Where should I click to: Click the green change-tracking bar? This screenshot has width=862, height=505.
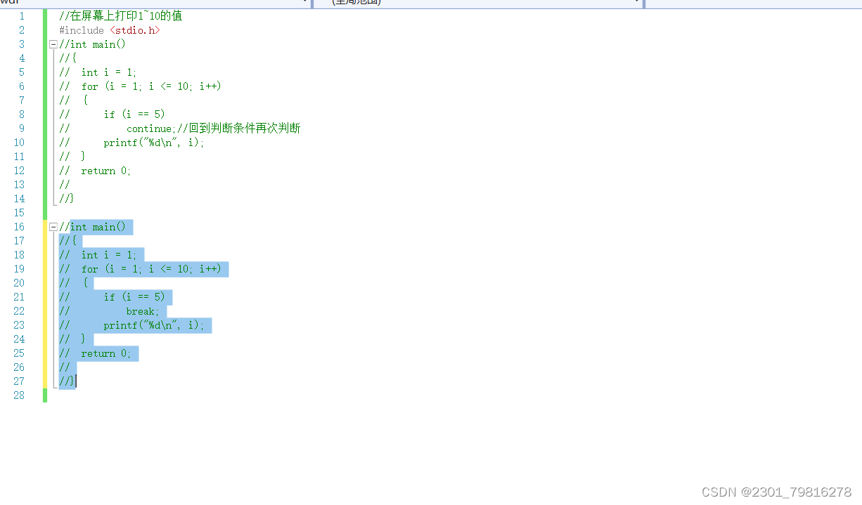click(44, 105)
